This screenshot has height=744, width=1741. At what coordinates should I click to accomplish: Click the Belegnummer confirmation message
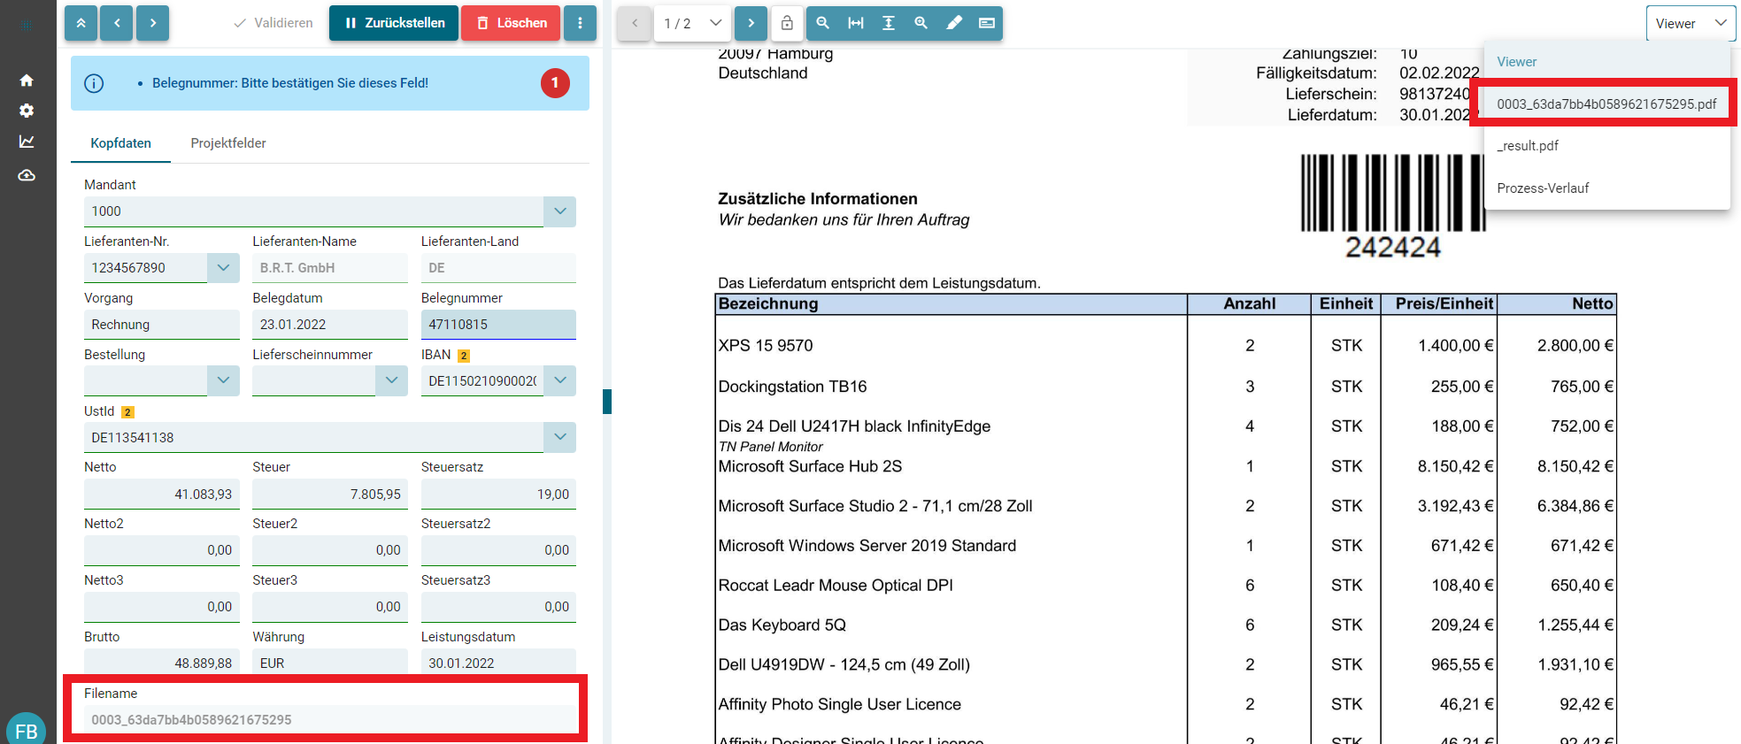(x=290, y=83)
